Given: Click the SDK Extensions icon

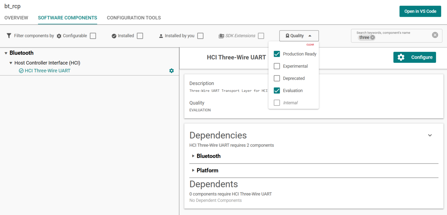Looking at the screenshot, I should coord(221,36).
